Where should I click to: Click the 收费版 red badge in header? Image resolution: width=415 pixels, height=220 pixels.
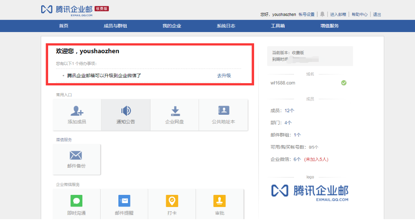tap(101, 9)
